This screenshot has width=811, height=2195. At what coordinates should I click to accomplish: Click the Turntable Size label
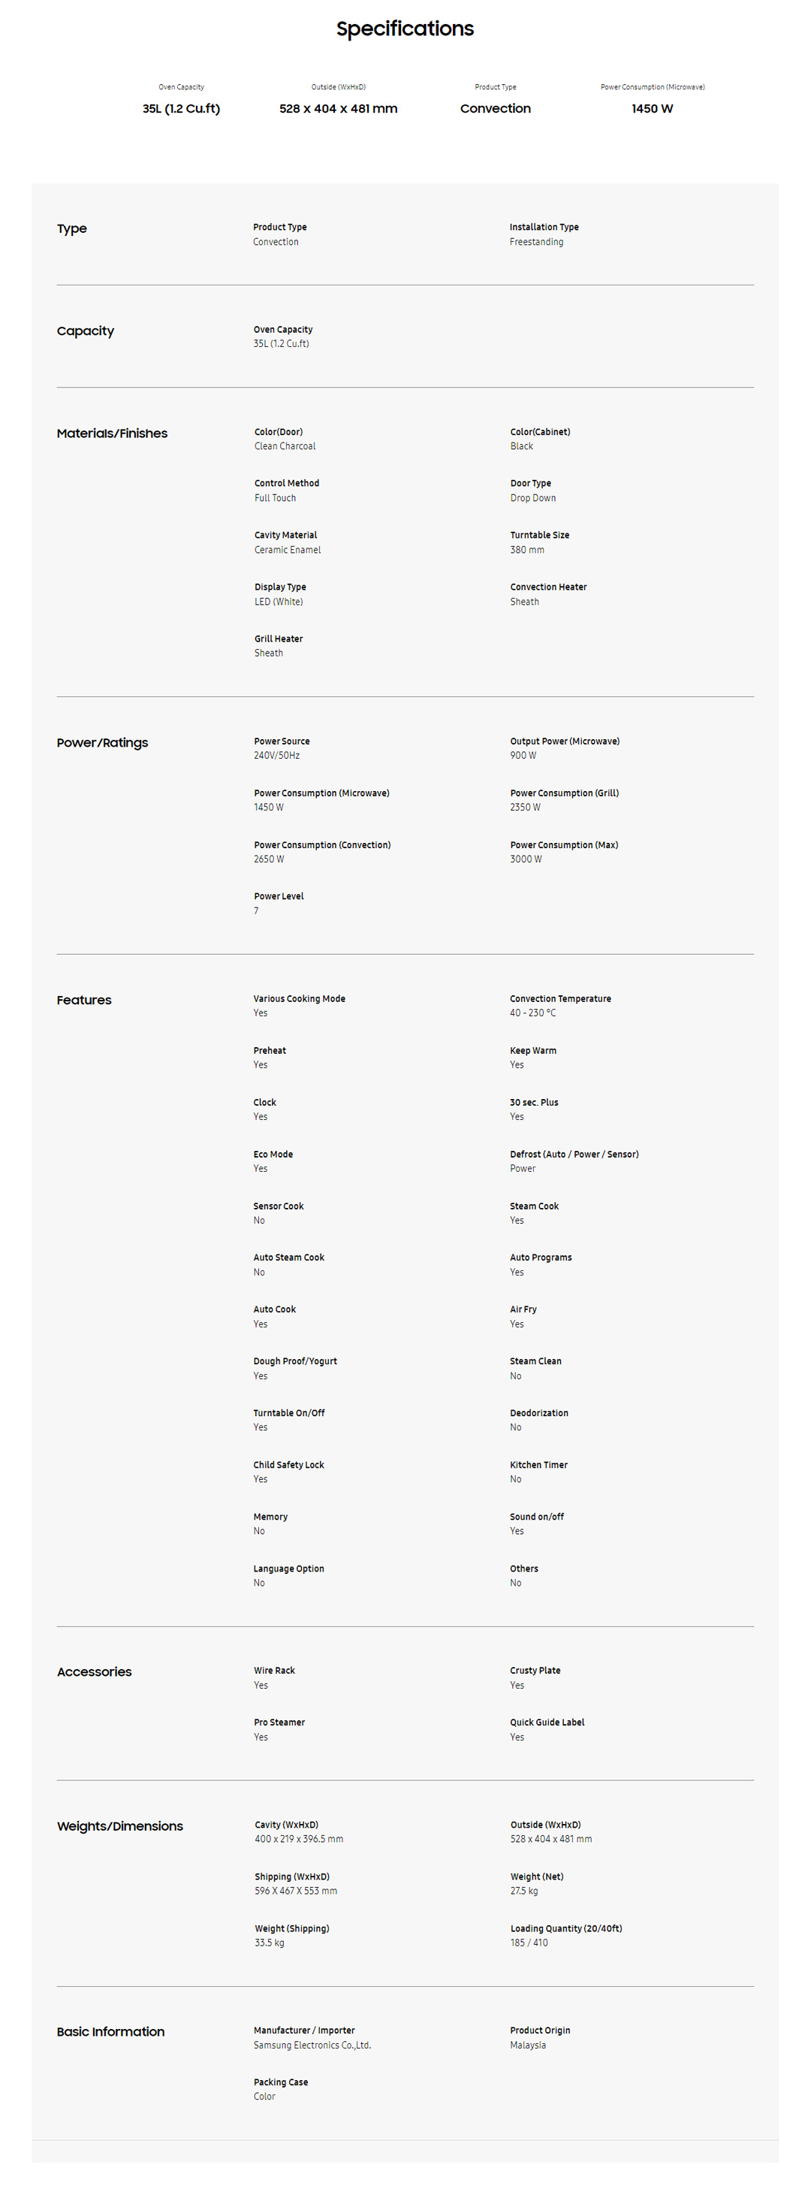tap(539, 535)
